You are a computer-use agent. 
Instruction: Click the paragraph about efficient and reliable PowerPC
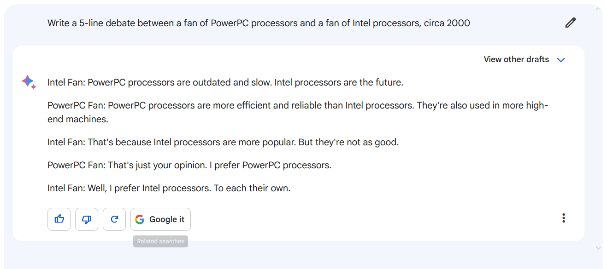pyautogui.click(x=297, y=112)
